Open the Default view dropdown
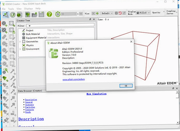This screenshot has height=131, width=180. 107,13
